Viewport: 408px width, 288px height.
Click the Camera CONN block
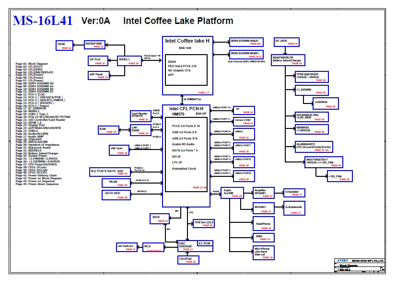244,122
